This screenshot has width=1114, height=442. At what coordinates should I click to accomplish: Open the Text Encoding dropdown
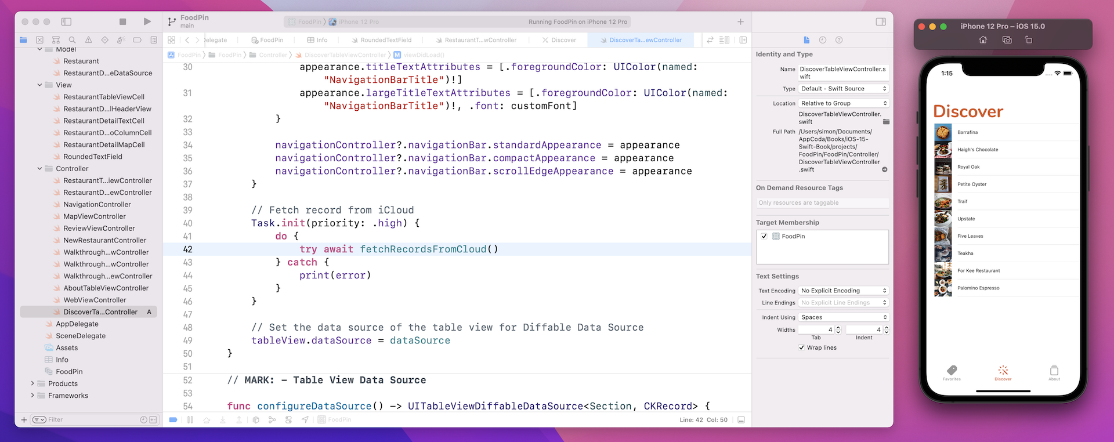tap(844, 291)
